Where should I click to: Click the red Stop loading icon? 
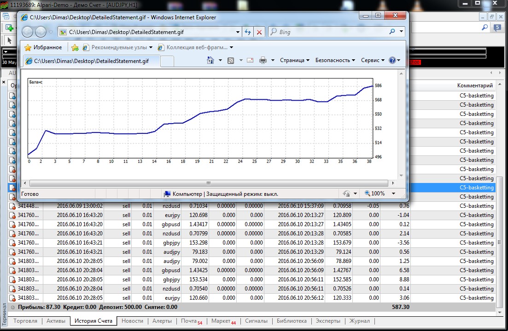coord(259,32)
